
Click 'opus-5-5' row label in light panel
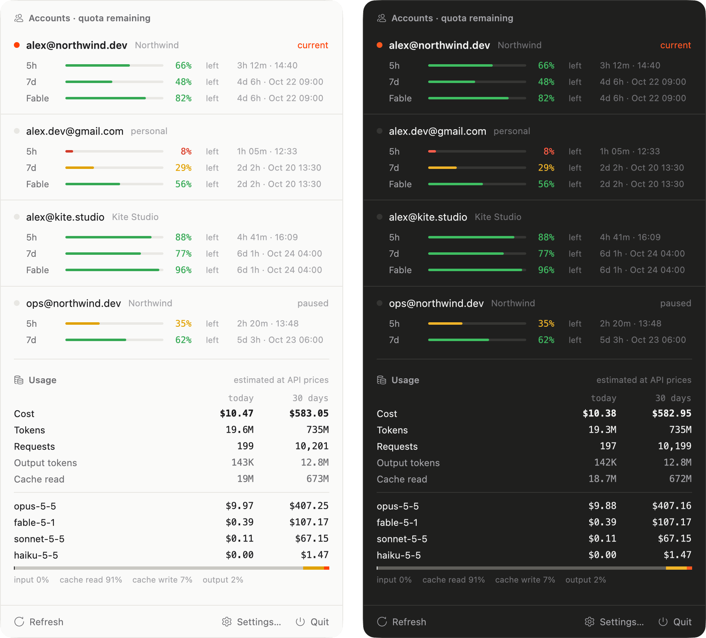coord(35,506)
